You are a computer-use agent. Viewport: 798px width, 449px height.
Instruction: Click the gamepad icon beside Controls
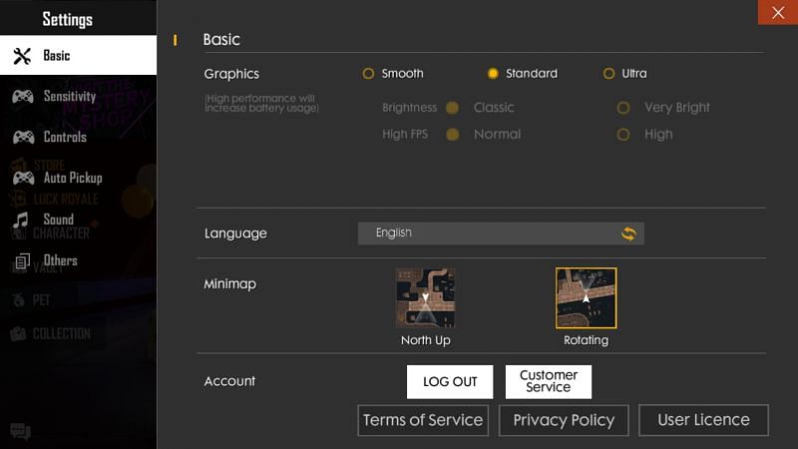pyautogui.click(x=22, y=138)
